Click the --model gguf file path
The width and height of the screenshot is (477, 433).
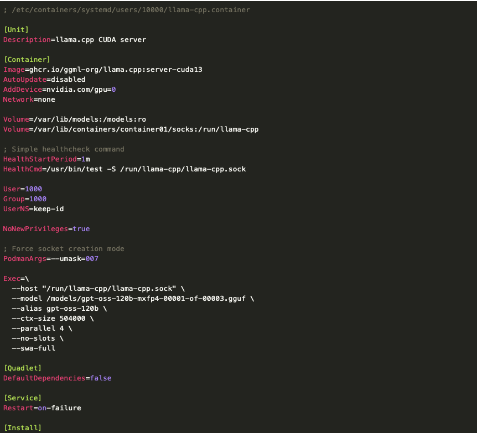coord(146,299)
